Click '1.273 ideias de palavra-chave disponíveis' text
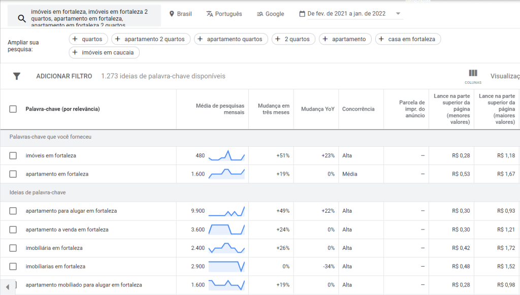Image resolution: width=520 pixels, height=295 pixels. tap(163, 76)
